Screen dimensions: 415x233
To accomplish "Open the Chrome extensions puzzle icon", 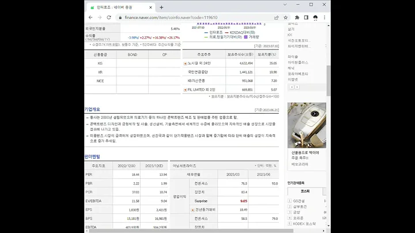I will point(297,17).
